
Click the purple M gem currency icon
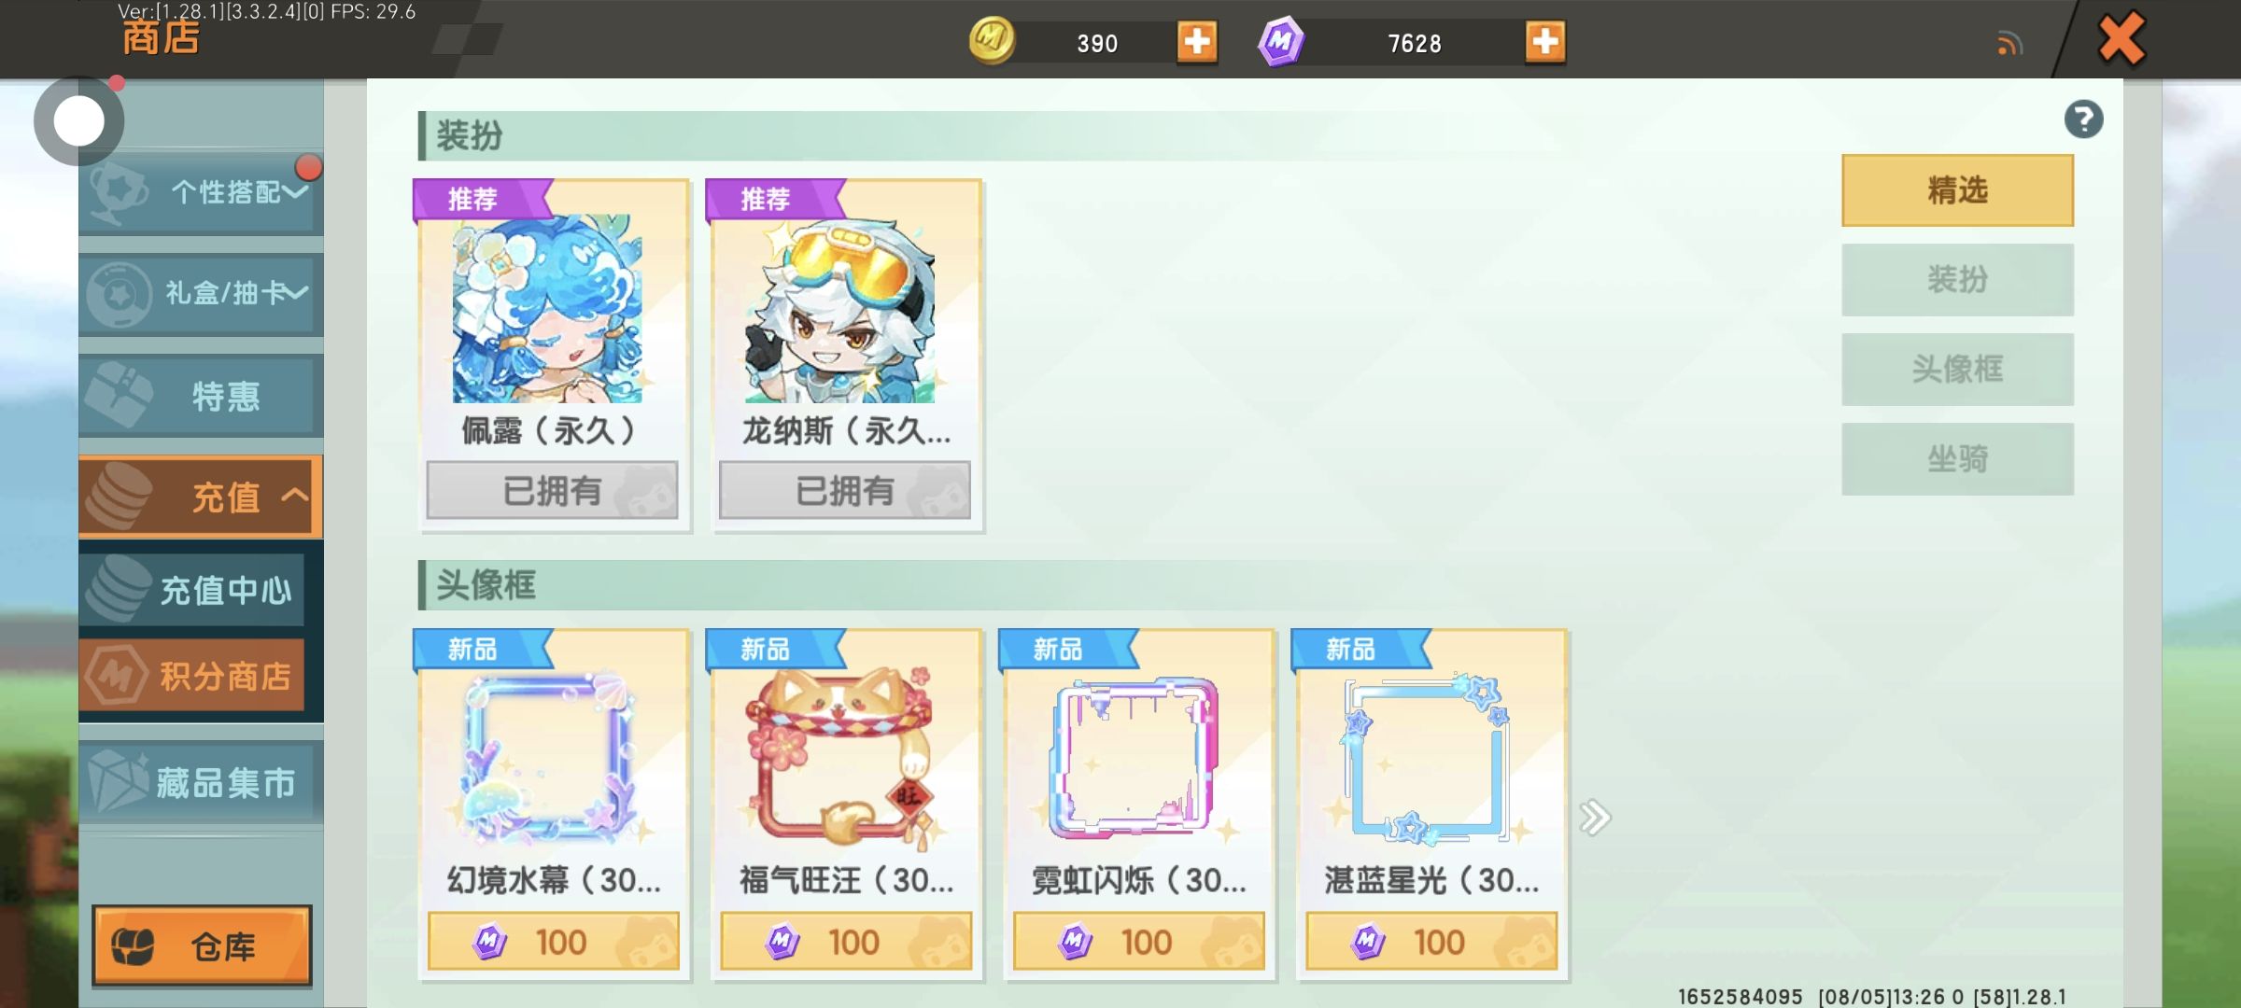[1281, 42]
